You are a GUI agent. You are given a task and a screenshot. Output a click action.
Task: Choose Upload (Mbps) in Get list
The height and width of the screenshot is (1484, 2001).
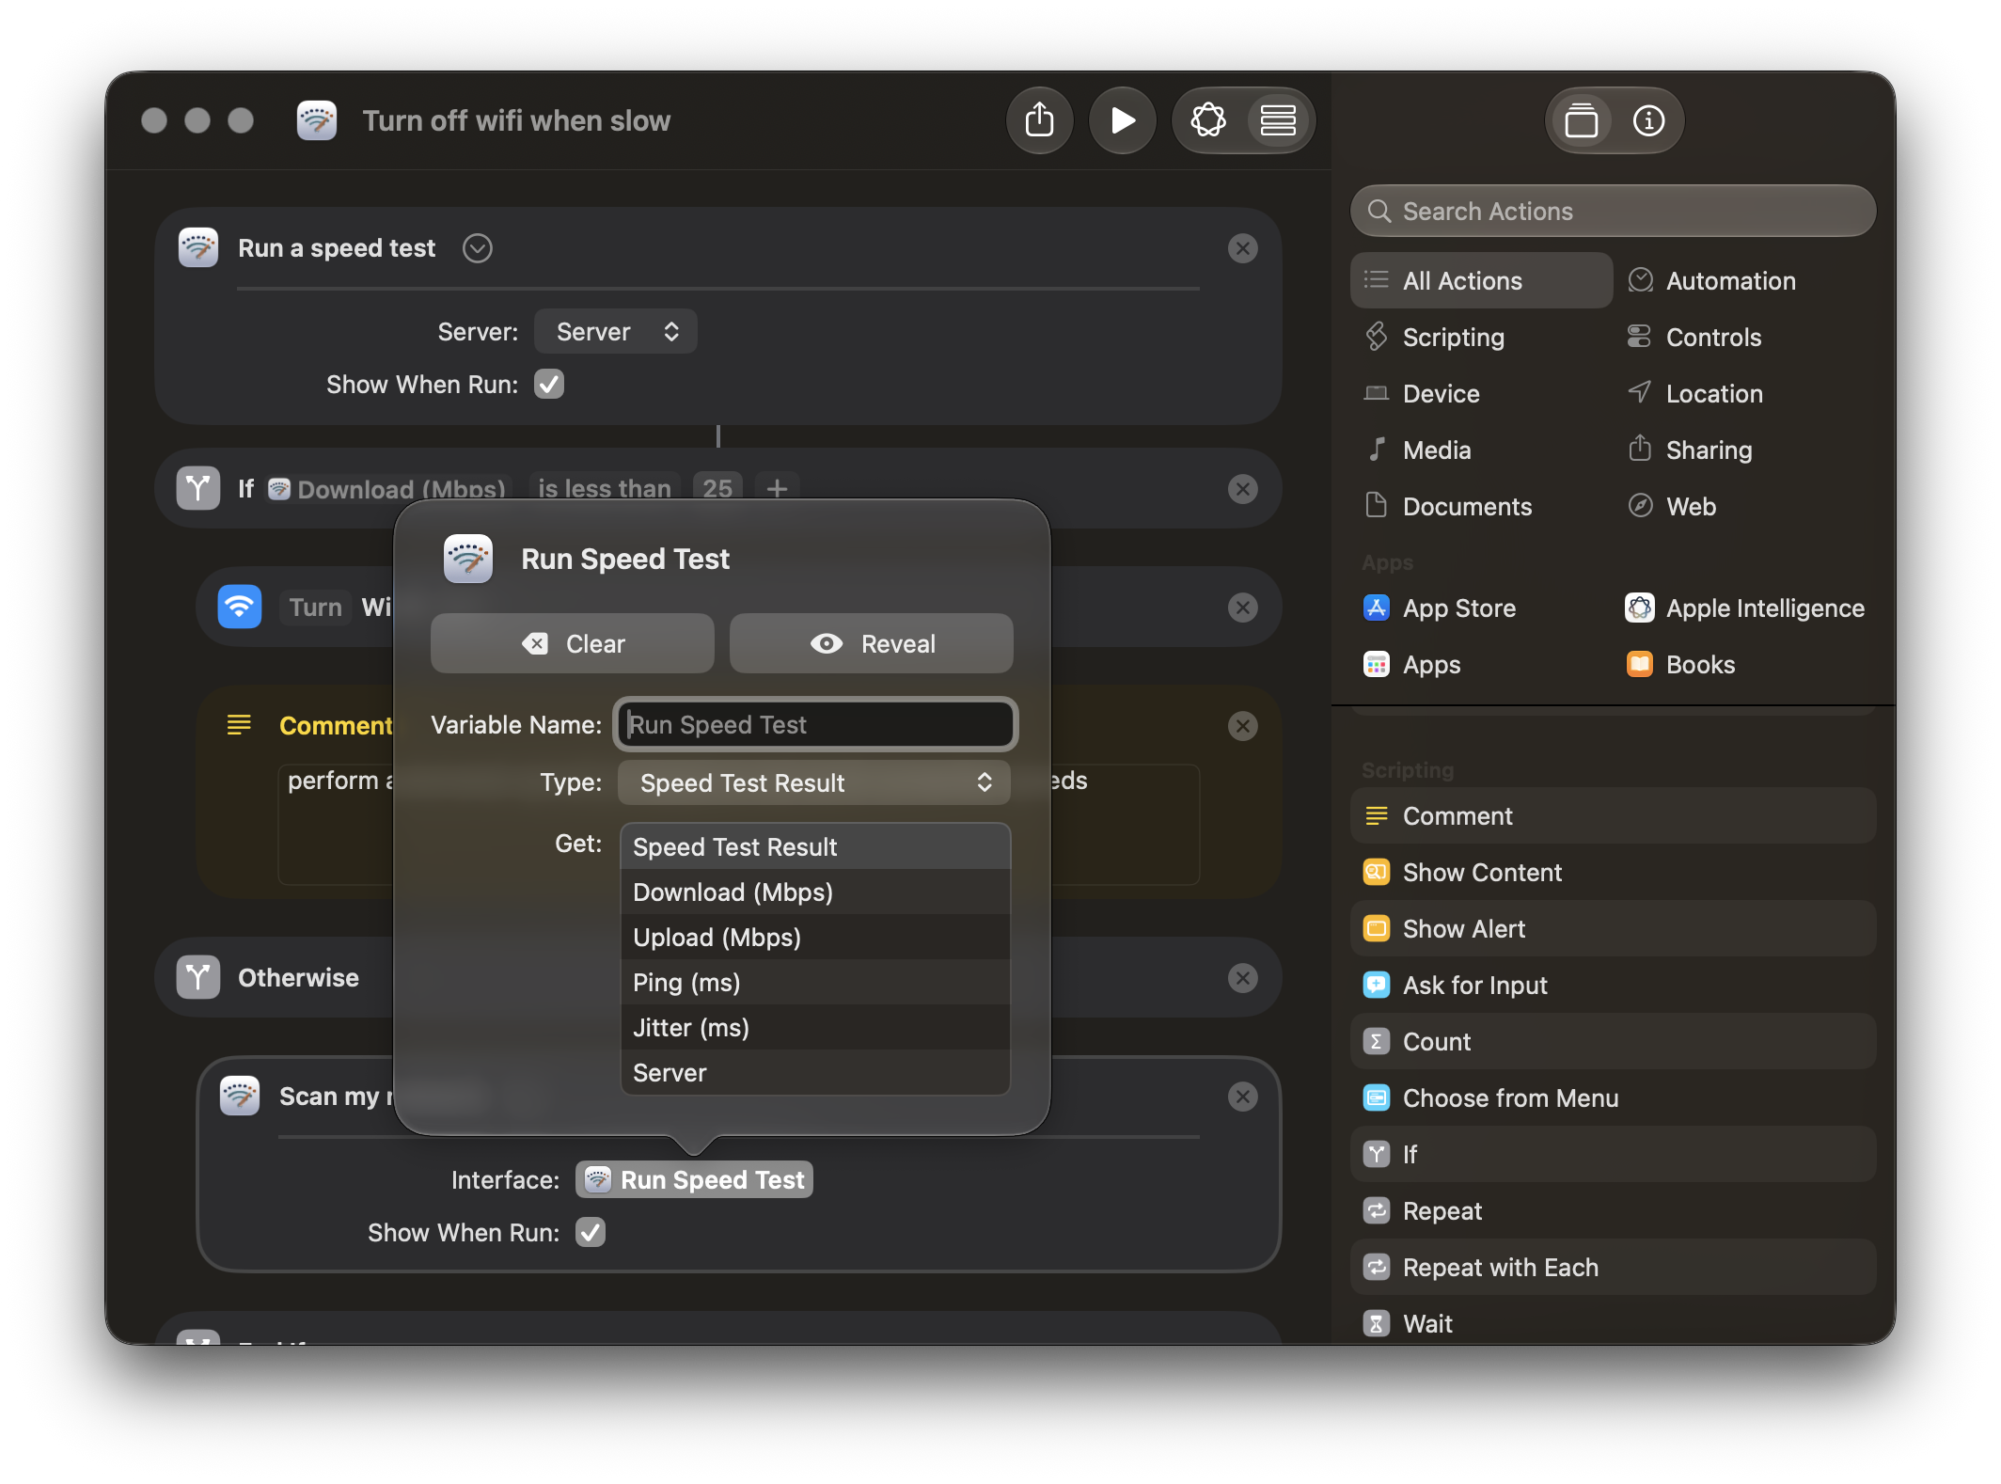tap(815, 937)
